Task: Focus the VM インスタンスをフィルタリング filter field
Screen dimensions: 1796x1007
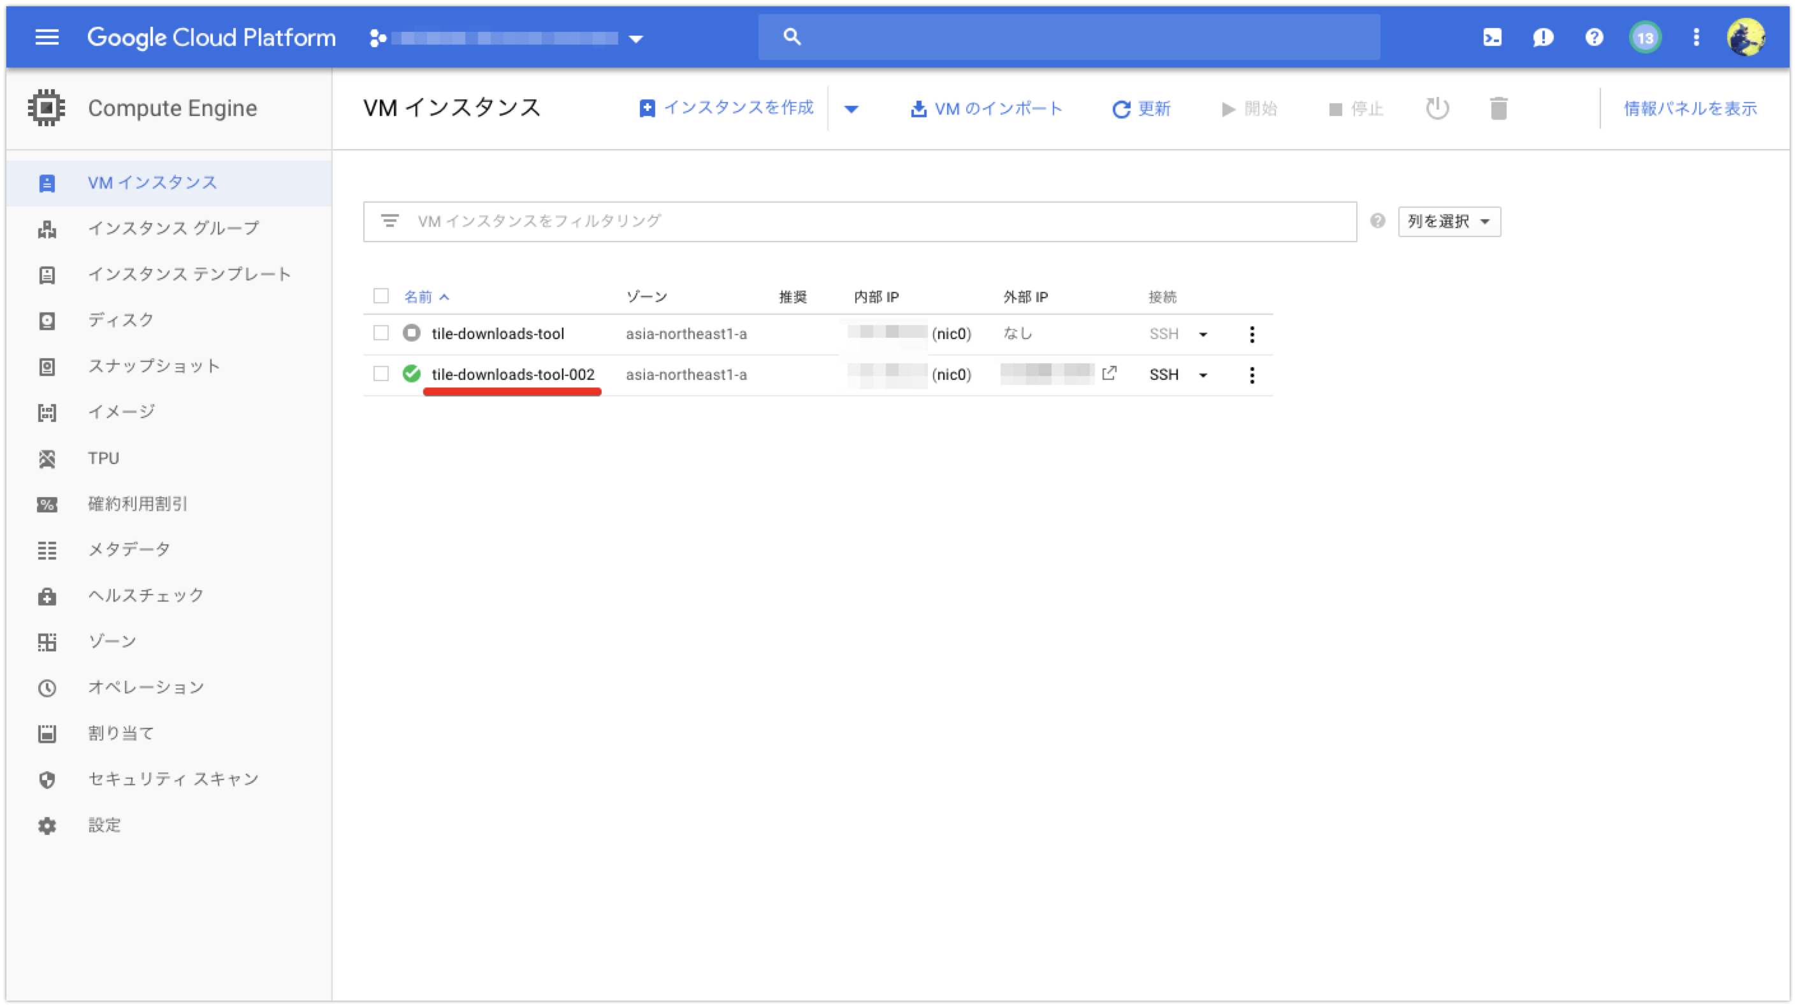Action: pyautogui.click(x=860, y=222)
